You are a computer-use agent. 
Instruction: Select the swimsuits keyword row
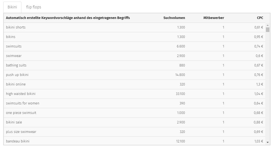[135, 46]
